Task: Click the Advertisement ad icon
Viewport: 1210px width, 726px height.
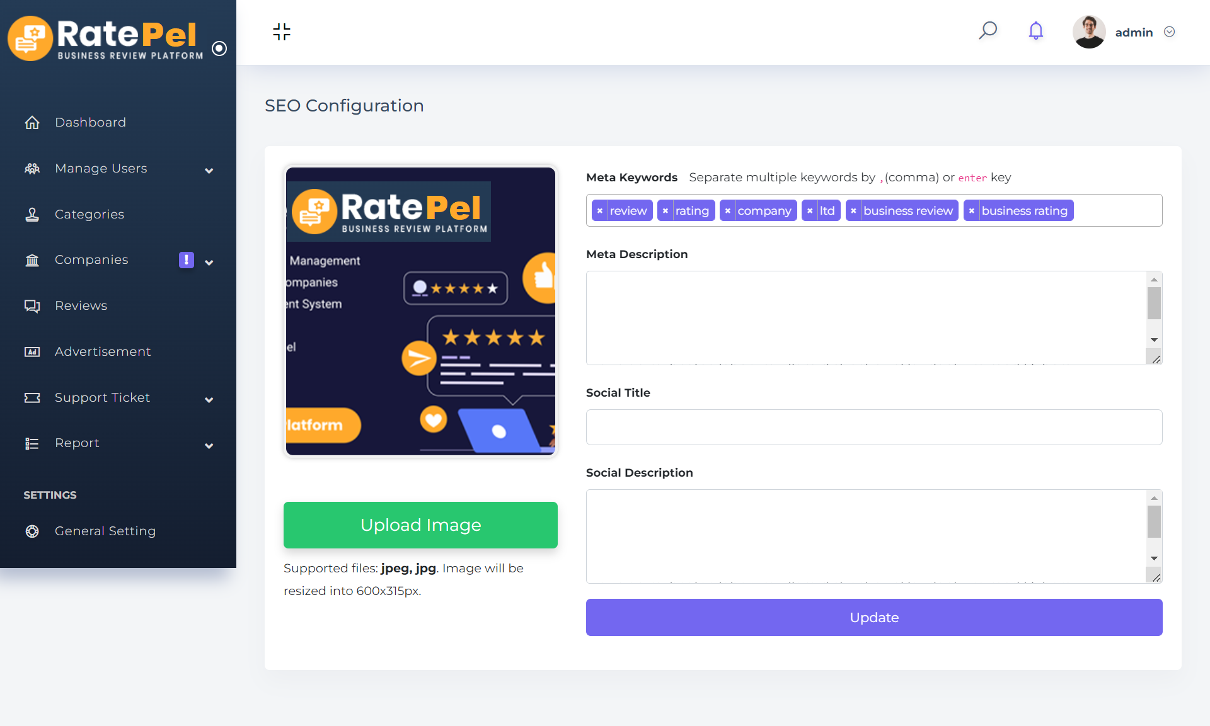Action: pyautogui.click(x=32, y=351)
